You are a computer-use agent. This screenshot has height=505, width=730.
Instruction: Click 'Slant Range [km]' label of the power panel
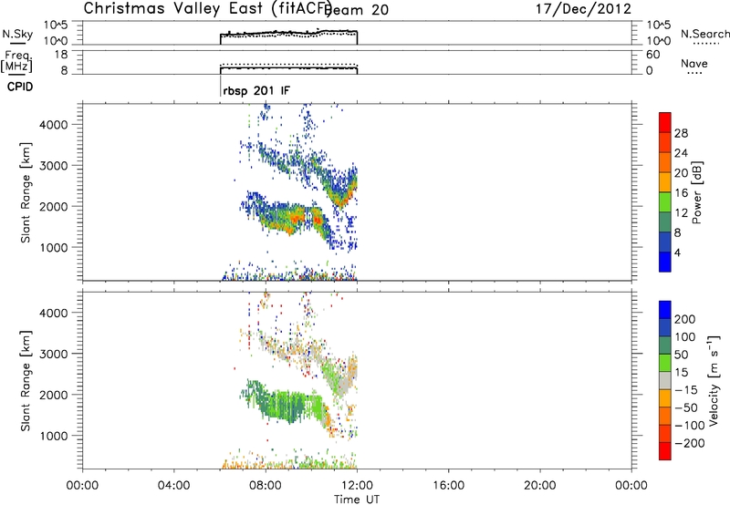26,192
